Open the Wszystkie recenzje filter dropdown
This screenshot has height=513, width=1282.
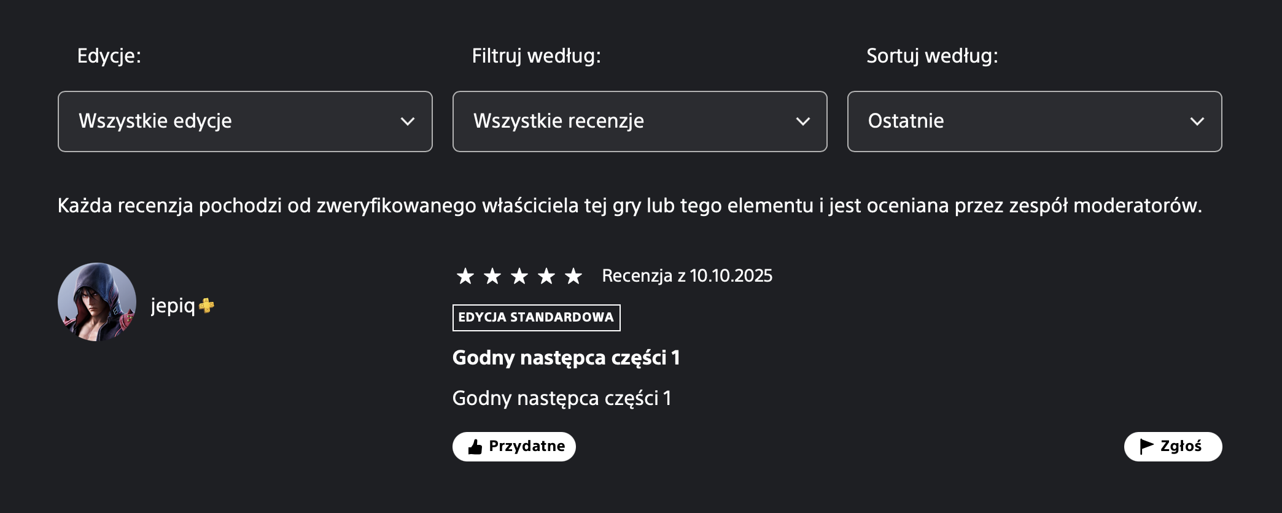[639, 121]
